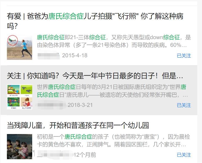The height and width of the screenshot is (163, 202).
Task: Click green 唐氏综合症 keyword in first headline
Action: coord(66,16)
